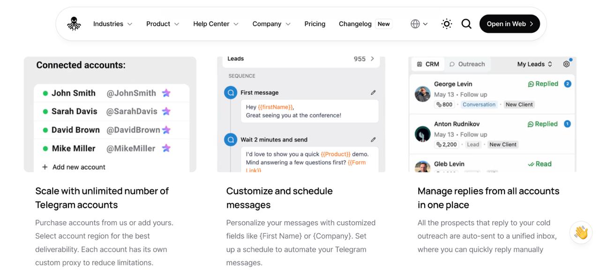Click George Levin's New Client tag

tap(519, 104)
